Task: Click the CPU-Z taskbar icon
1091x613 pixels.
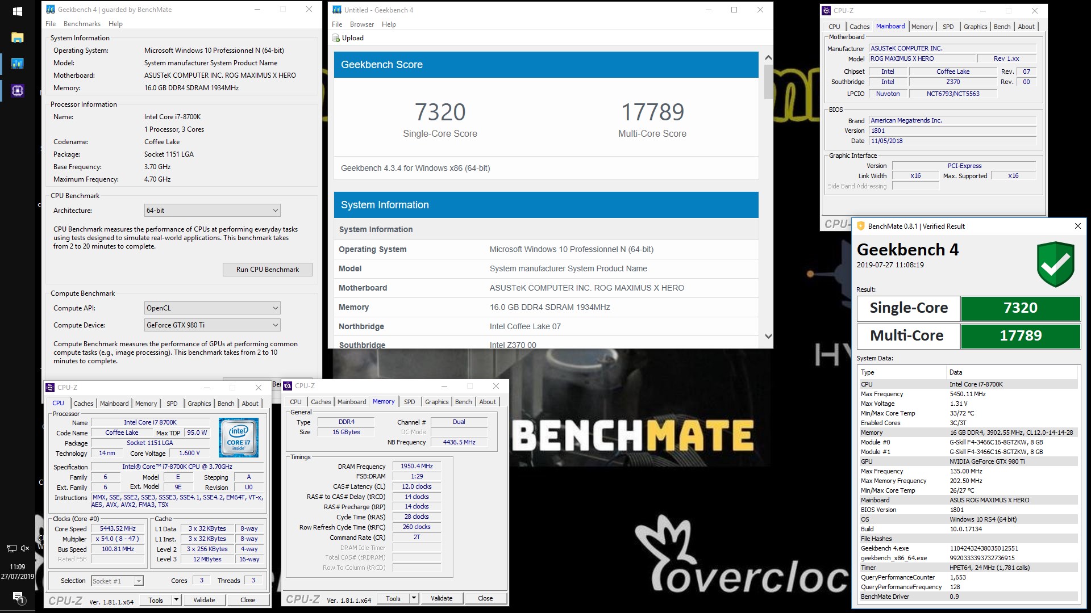Action: [17, 90]
